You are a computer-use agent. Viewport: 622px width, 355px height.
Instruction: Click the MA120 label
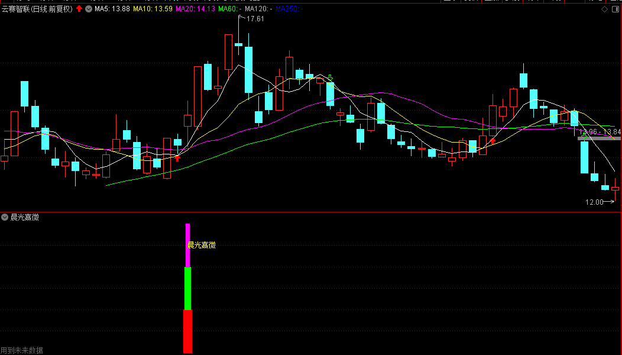258,9
